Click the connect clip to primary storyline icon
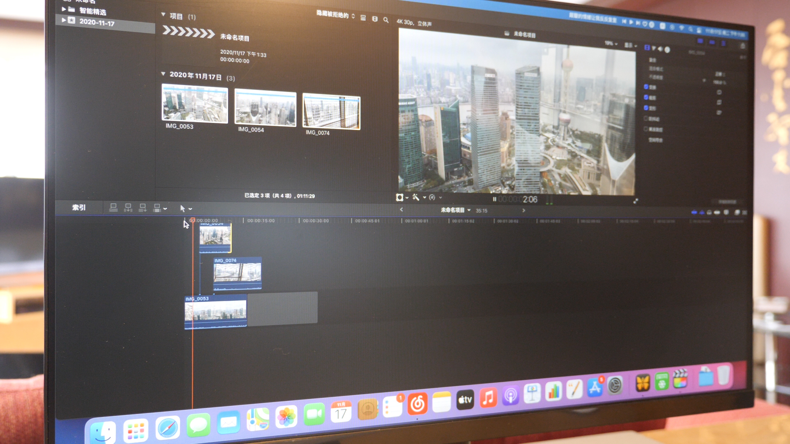This screenshot has height=444, width=790. (113, 208)
